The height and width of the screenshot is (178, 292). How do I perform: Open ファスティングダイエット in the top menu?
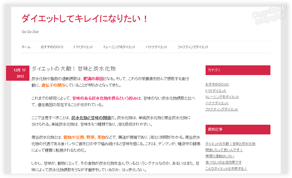click(193, 47)
